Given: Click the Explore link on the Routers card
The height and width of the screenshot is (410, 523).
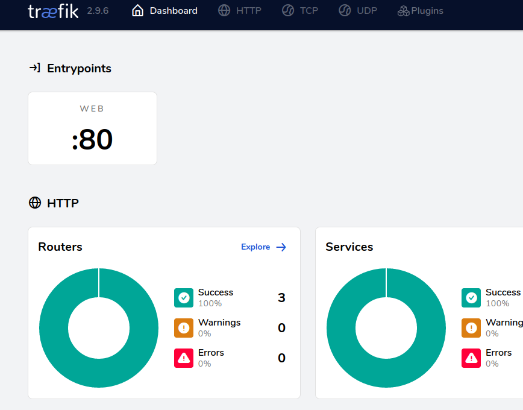Looking at the screenshot, I should (x=263, y=247).
